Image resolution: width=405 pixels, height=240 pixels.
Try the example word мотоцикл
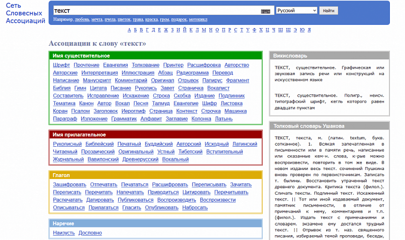(198, 19)
